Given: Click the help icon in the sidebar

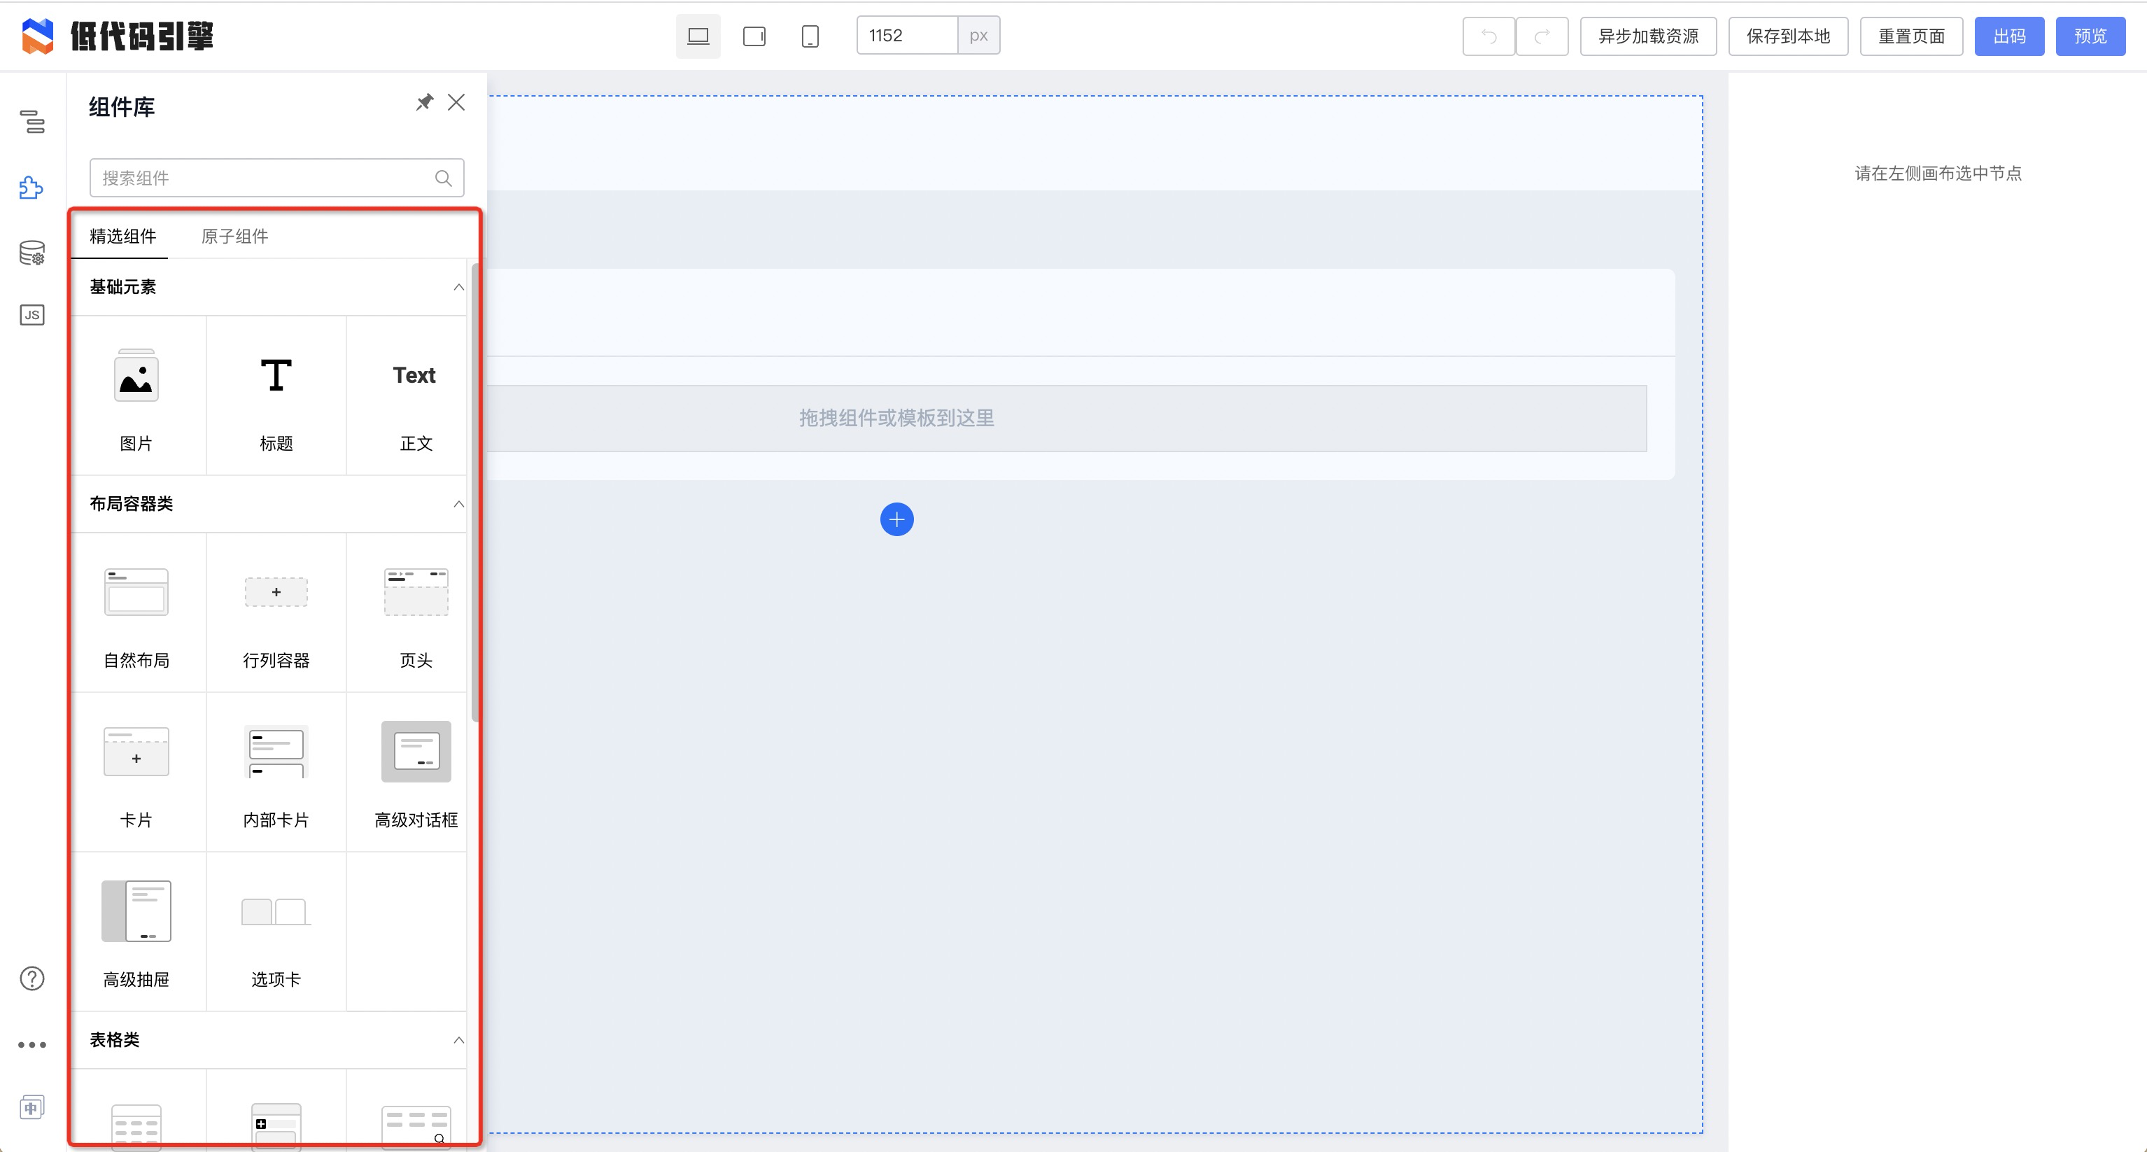Looking at the screenshot, I should [x=31, y=977].
